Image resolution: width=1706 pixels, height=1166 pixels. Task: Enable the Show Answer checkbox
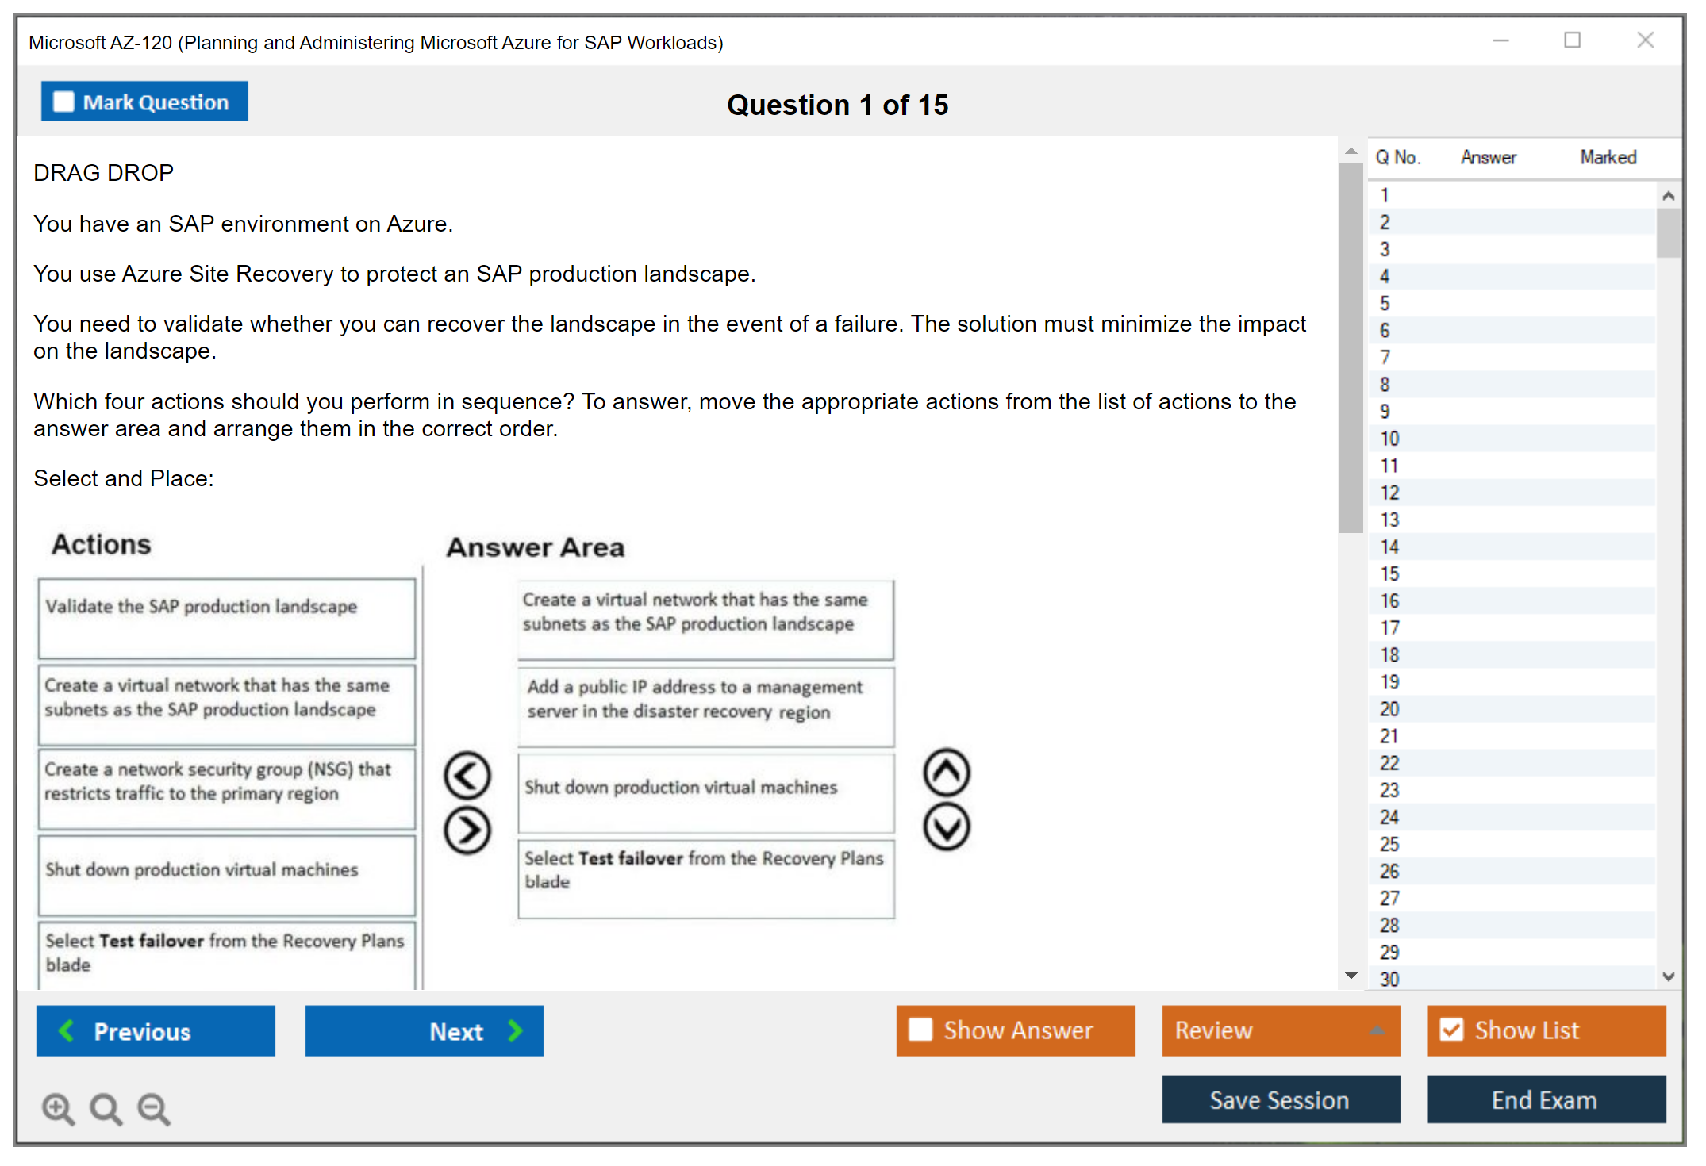(920, 1030)
